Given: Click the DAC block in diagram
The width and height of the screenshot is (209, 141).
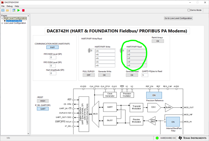Looking at the screenshot, I should 154,107.
